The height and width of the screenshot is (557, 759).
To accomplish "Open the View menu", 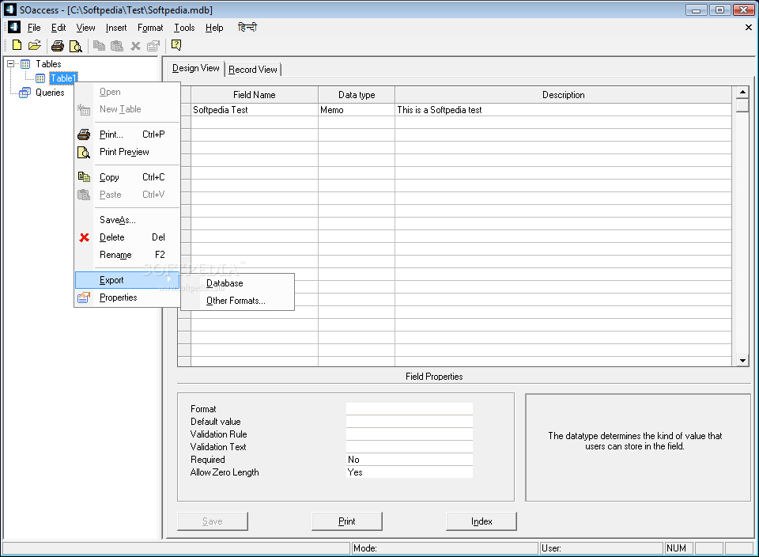I will point(85,28).
